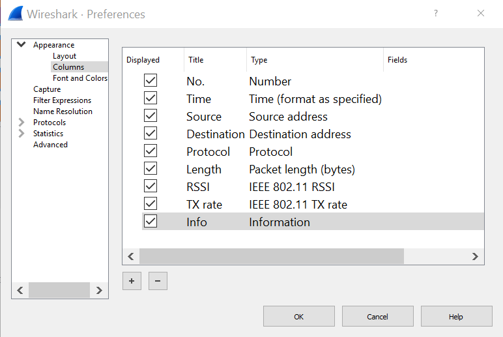Open Filter Expressions preferences
503x337 pixels.
point(62,100)
